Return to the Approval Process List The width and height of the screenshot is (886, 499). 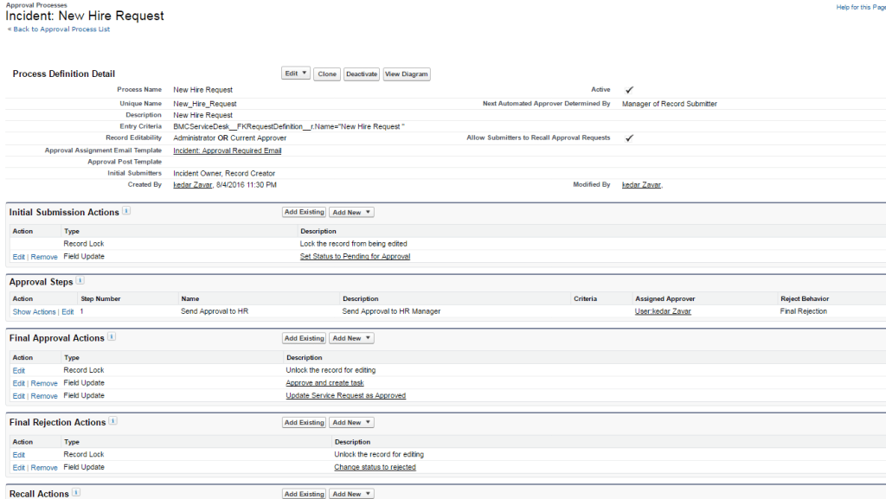60,28
